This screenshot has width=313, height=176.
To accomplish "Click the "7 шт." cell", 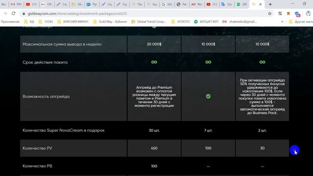I will (208, 131).
